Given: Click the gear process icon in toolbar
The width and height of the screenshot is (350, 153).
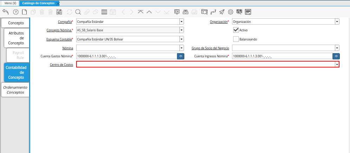Looking at the screenshot, I should click(231, 12).
